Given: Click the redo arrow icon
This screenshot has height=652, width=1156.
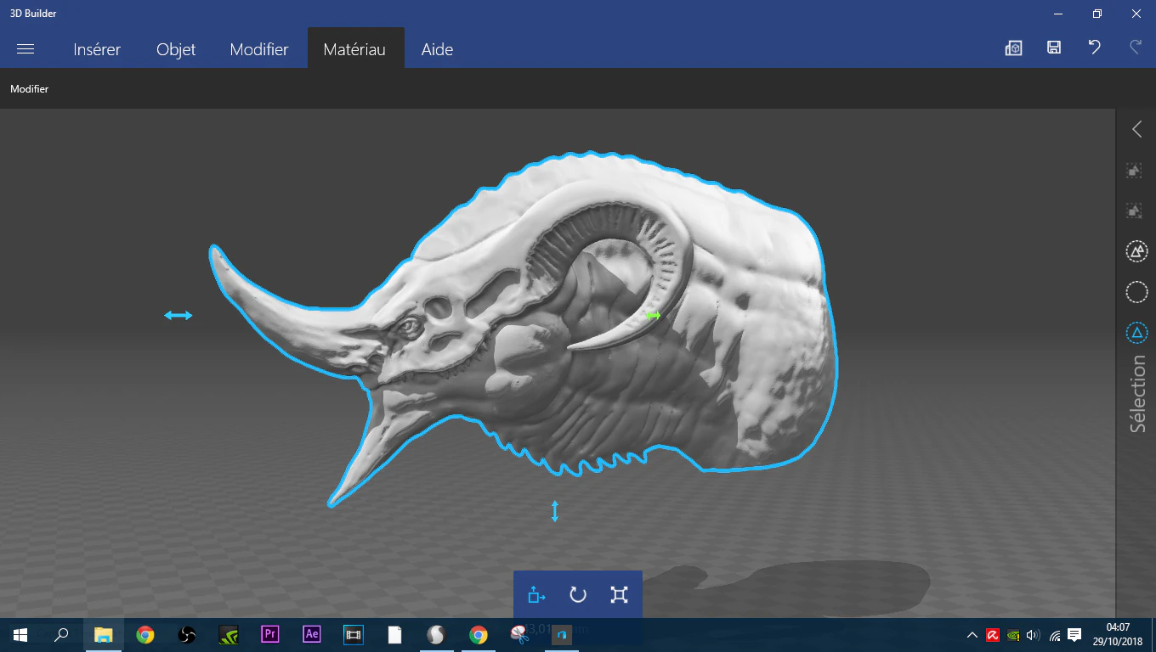Looking at the screenshot, I should tap(1135, 48).
